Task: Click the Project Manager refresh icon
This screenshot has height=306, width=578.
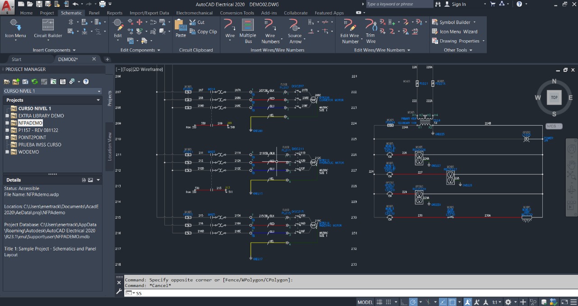Action: (34, 81)
